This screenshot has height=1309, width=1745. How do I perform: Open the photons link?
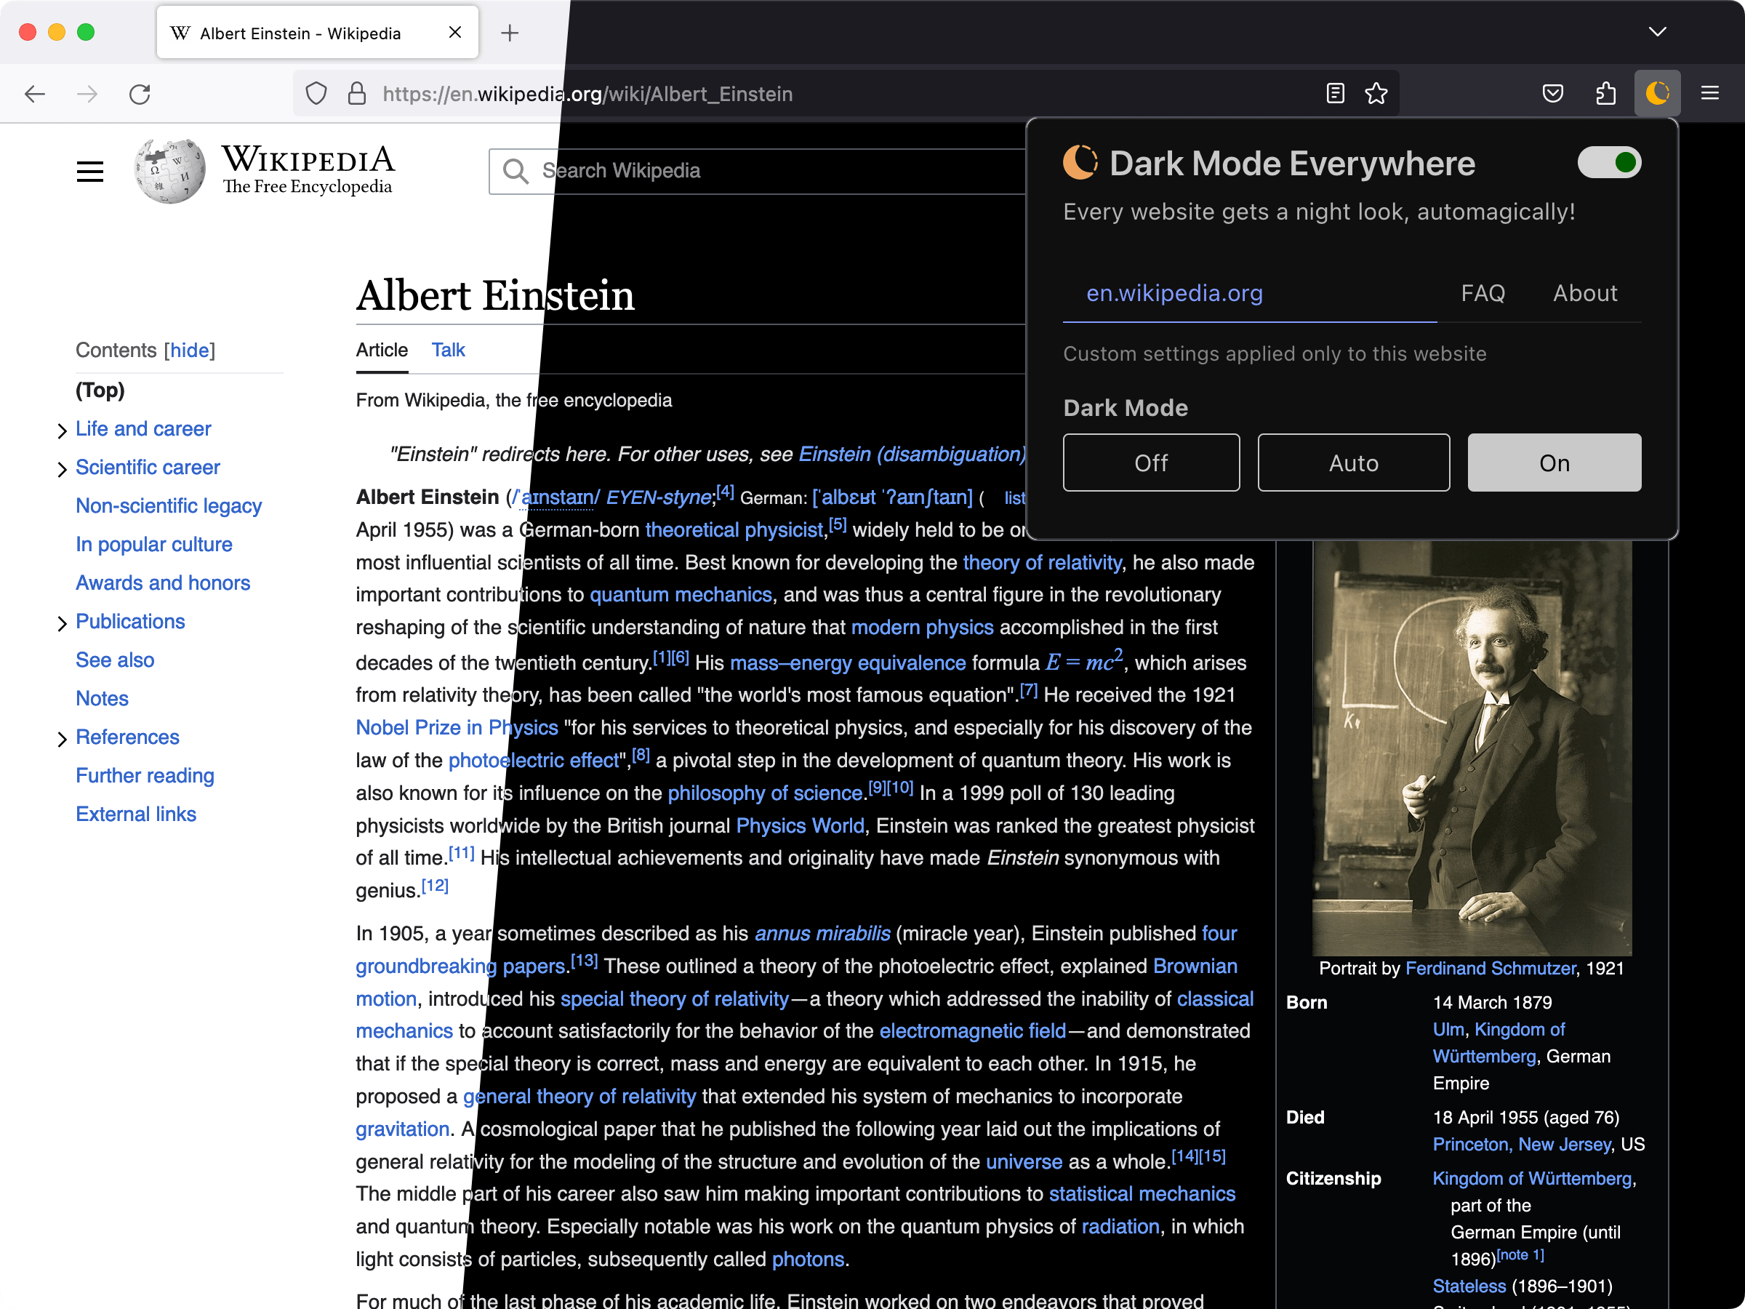pyautogui.click(x=808, y=1259)
